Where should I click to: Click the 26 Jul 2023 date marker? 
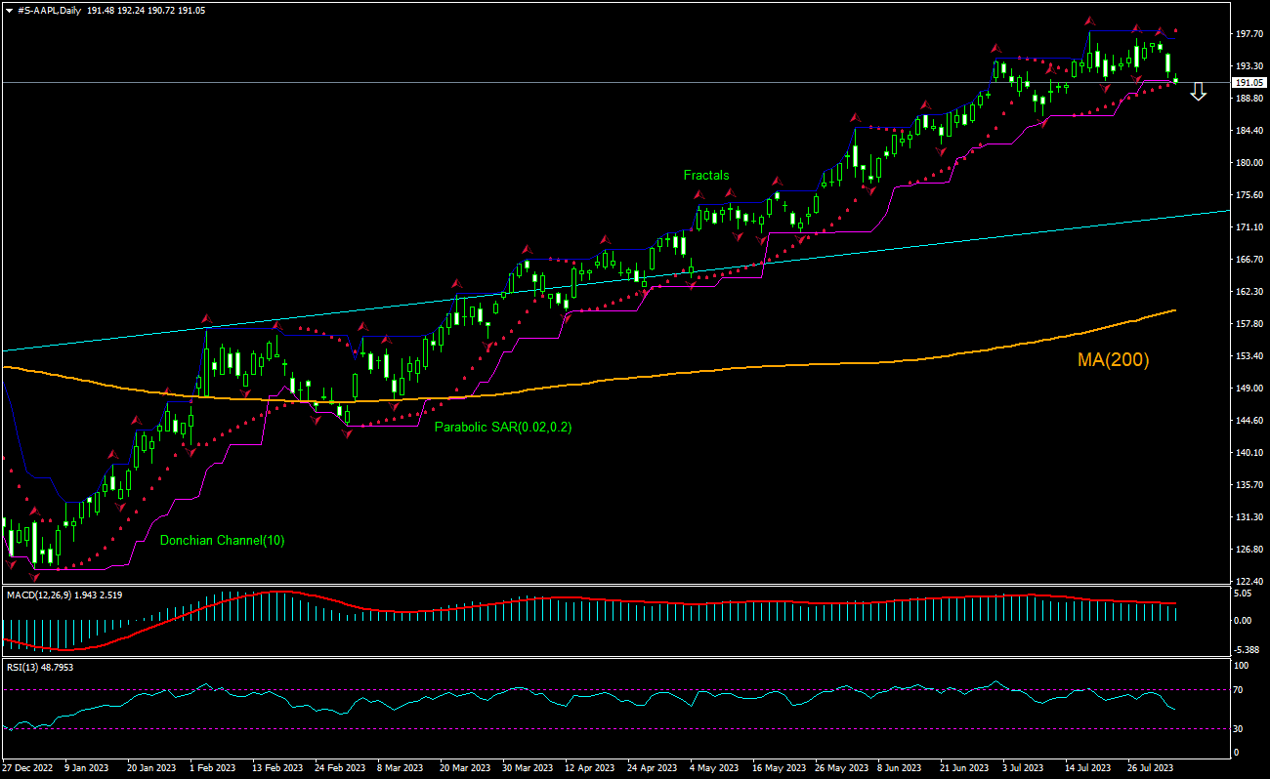pyautogui.click(x=1150, y=768)
